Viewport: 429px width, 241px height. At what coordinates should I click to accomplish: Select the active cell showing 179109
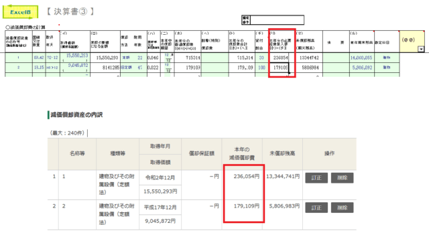pos(279,68)
